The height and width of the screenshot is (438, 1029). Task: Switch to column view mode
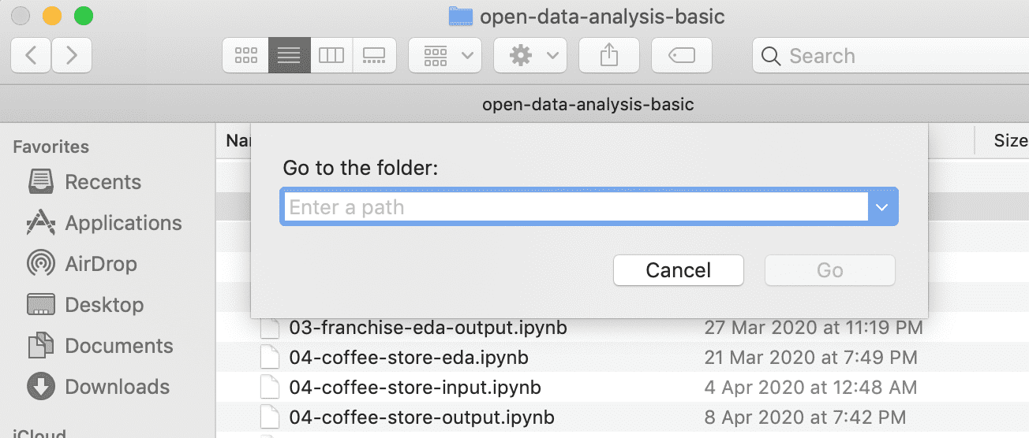pyautogui.click(x=331, y=55)
